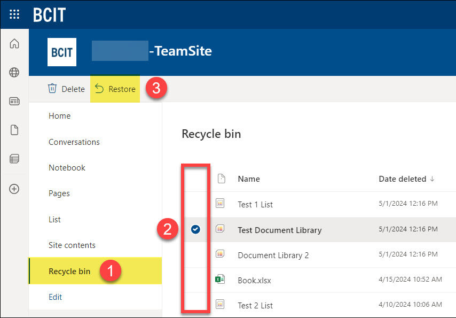
Task: Click the highlighted Restore button
Action: 115,89
